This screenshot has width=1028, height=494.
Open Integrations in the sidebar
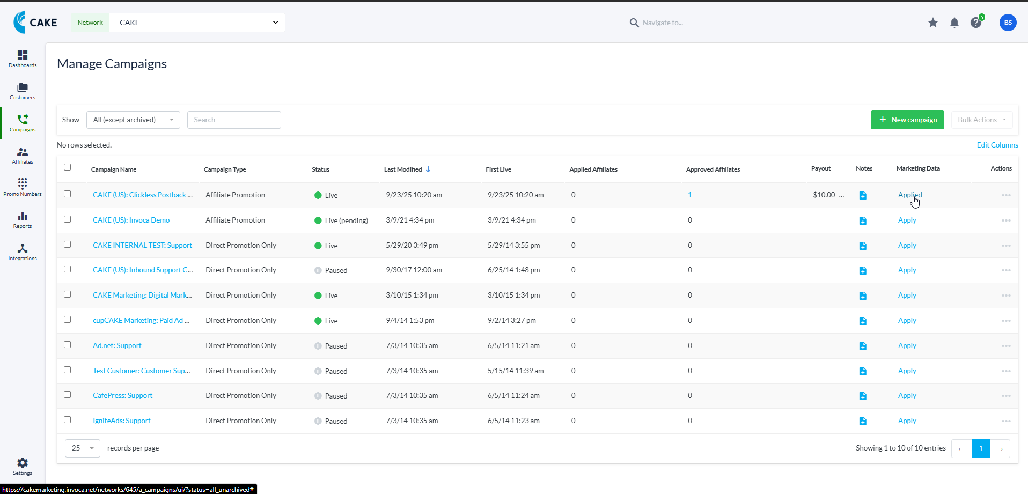(x=23, y=252)
